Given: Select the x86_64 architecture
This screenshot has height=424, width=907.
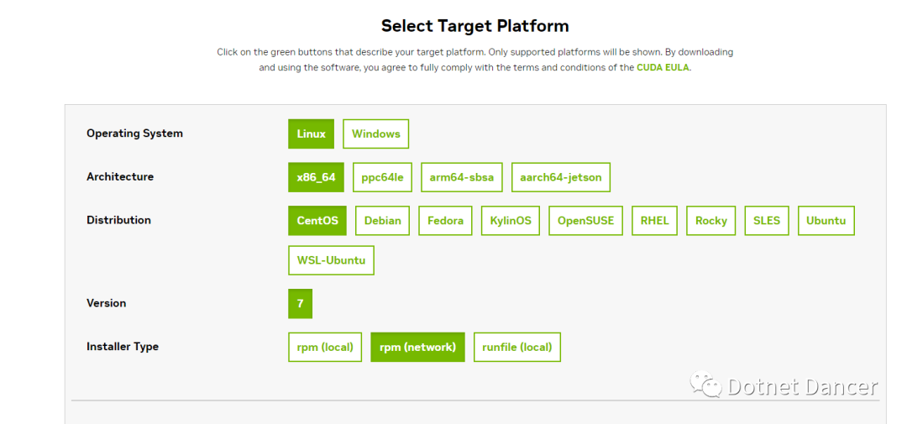Looking at the screenshot, I should (x=316, y=177).
